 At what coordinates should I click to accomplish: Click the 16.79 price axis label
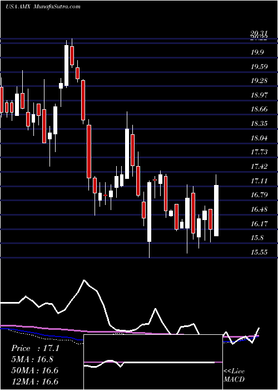(260, 194)
